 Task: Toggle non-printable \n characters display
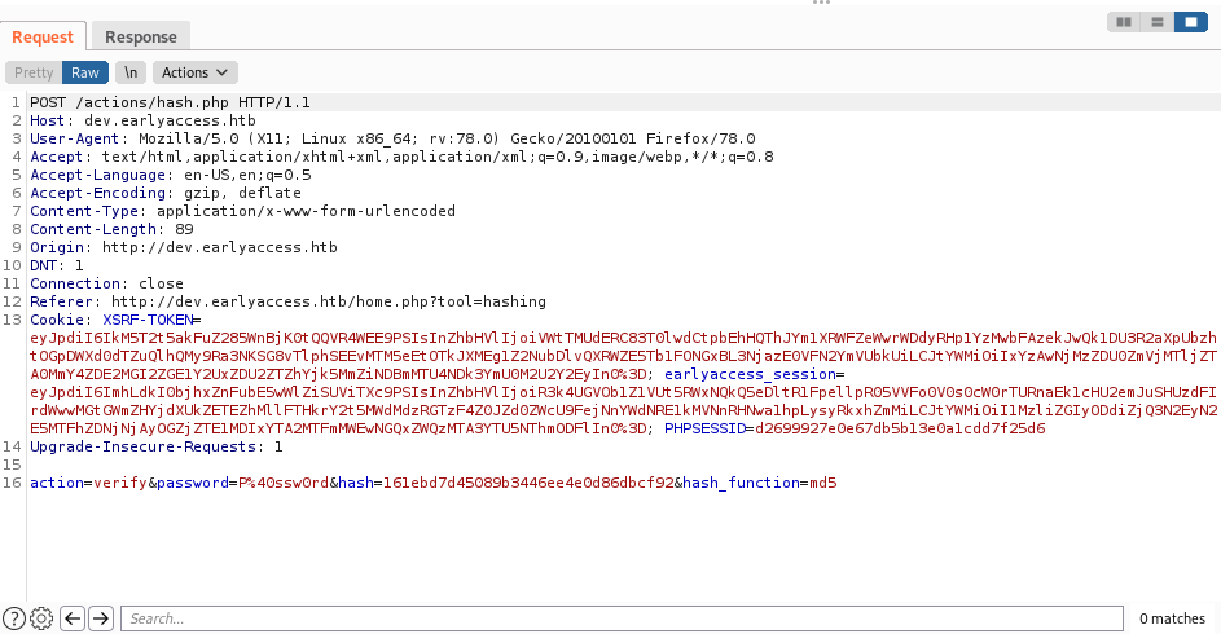click(x=131, y=72)
